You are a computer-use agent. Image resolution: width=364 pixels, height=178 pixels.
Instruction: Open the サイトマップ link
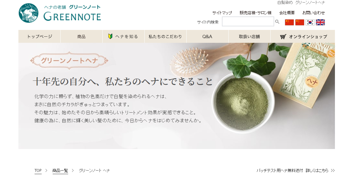222,13
